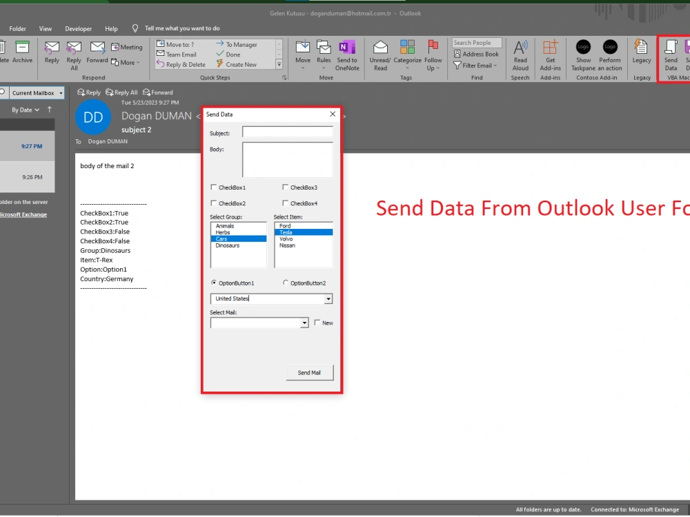Click Reply All above the message

(x=121, y=92)
